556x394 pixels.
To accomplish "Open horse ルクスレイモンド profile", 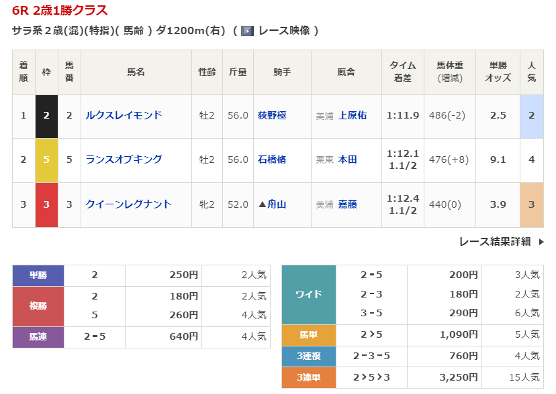I will click(x=124, y=115).
